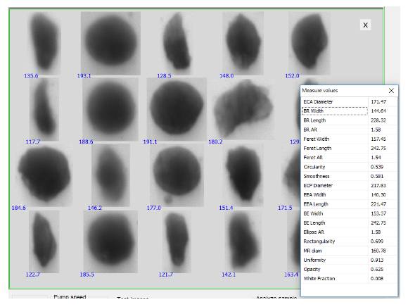This screenshot has height=307, width=408.
Task: Open the irregular particle labeled 180.2
Action: [x=243, y=109]
